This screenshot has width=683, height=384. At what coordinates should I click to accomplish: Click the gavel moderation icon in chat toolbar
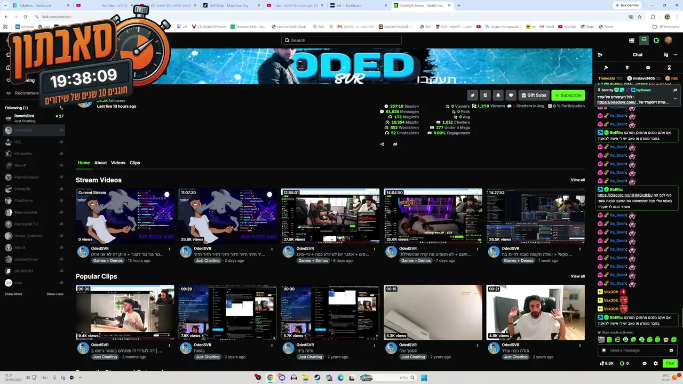(x=606, y=68)
